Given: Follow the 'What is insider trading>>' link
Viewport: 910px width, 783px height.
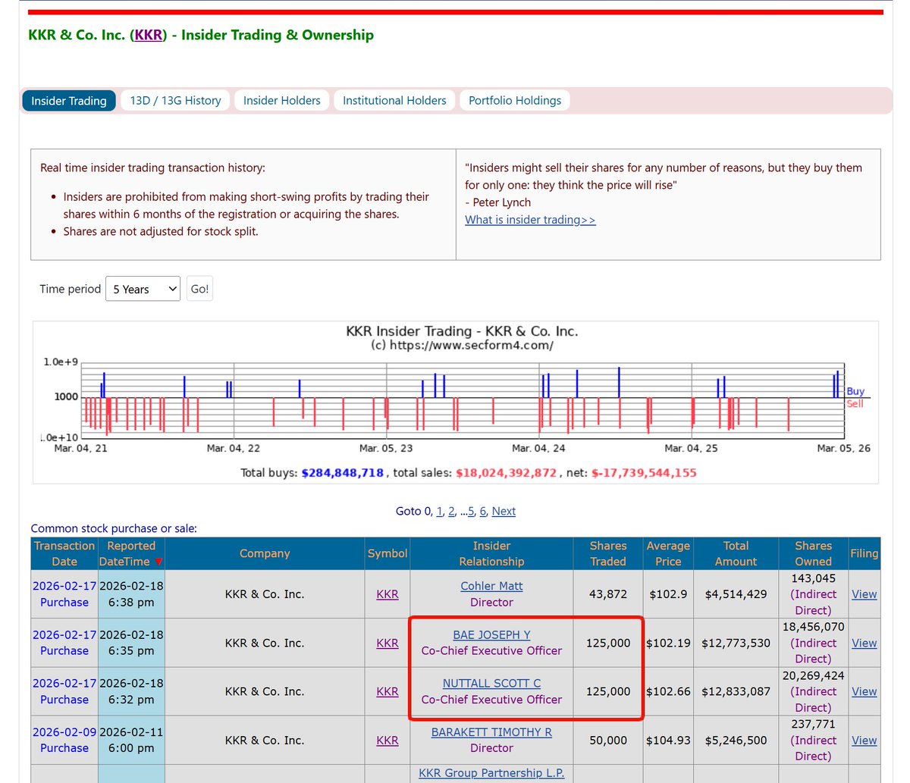Looking at the screenshot, I should coord(530,220).
